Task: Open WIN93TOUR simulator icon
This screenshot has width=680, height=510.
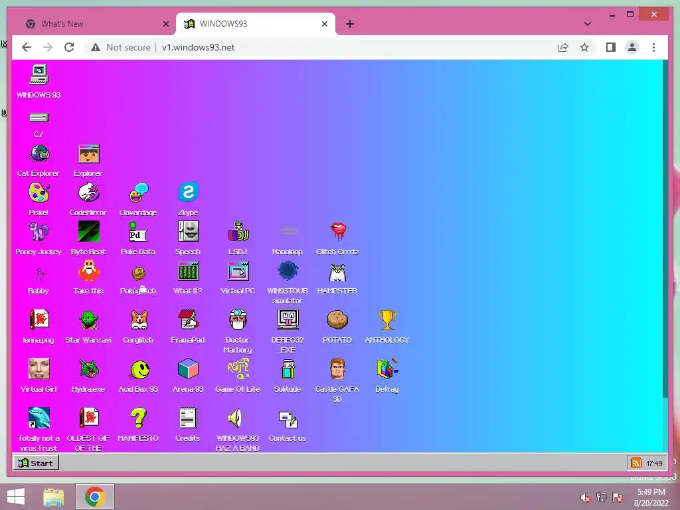Action: click(288, 271)
